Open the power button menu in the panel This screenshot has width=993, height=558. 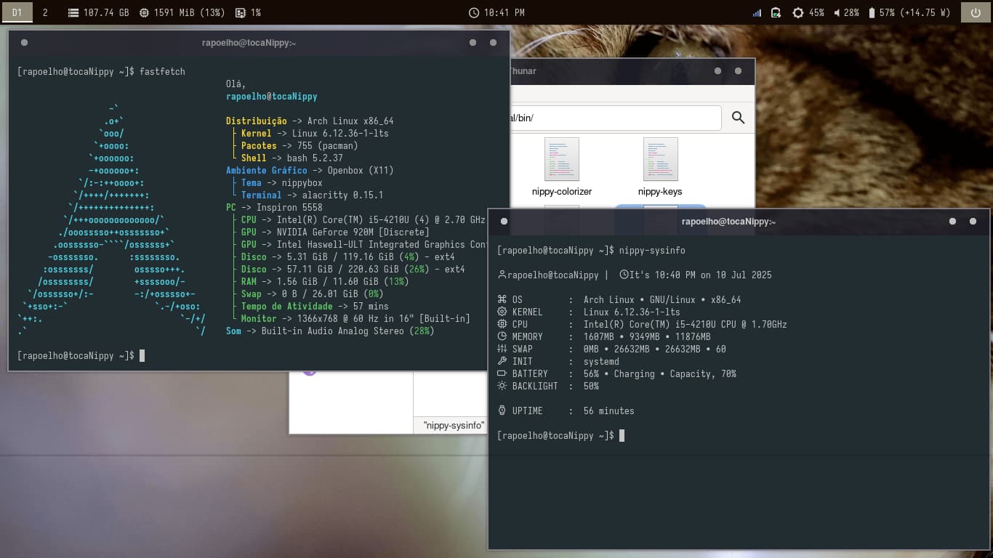click(x=976, y=12)
